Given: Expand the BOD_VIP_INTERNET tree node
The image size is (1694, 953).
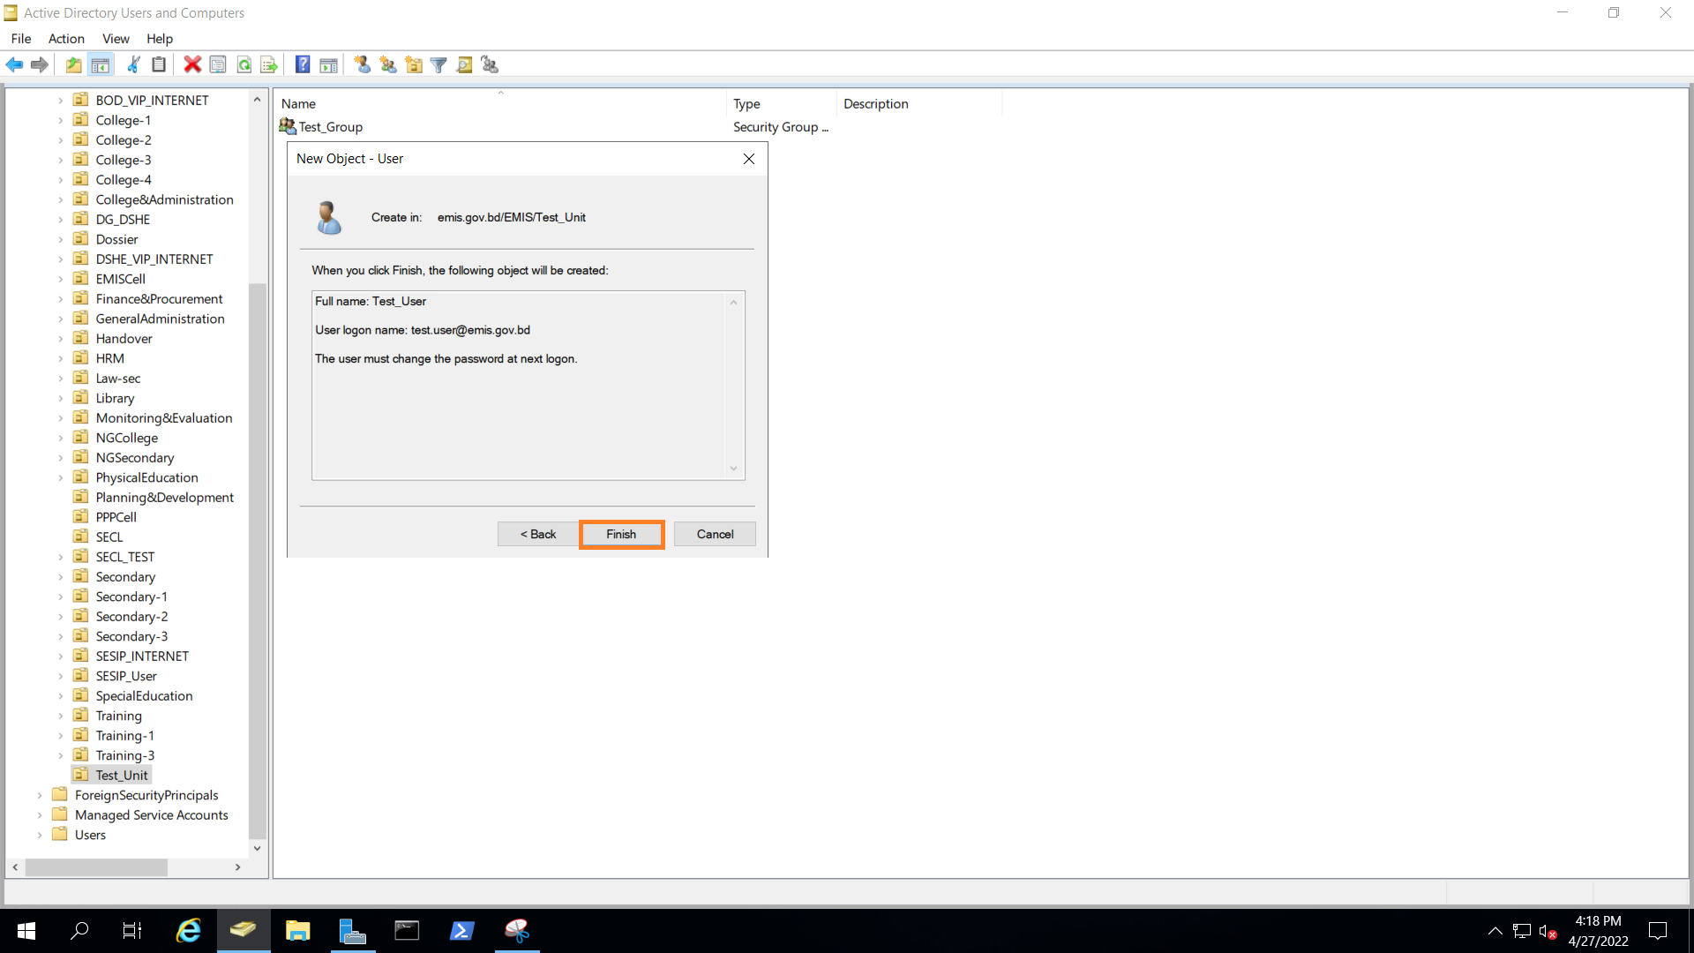Looking at the screenshot, I should click(x=61, y=101).
